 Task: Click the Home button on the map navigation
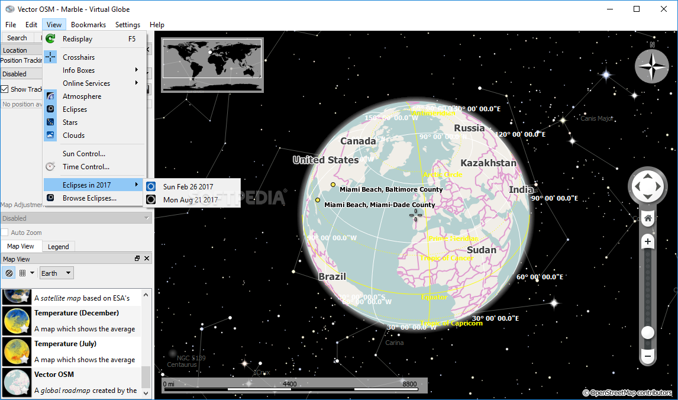[x=648, y=218]
